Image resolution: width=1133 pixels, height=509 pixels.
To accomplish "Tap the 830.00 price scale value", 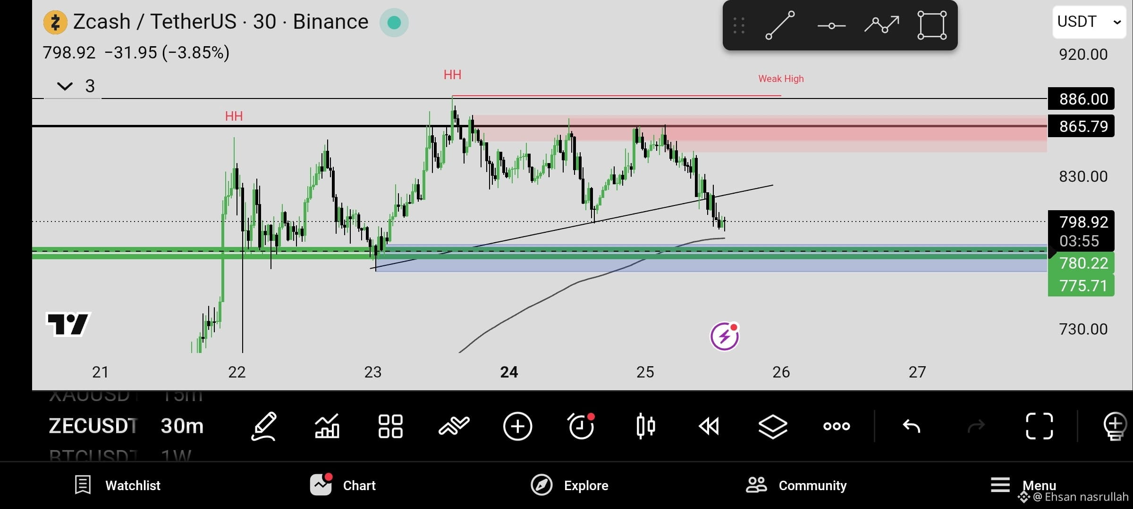I will pyautogui.click(x=1083, y=177).
